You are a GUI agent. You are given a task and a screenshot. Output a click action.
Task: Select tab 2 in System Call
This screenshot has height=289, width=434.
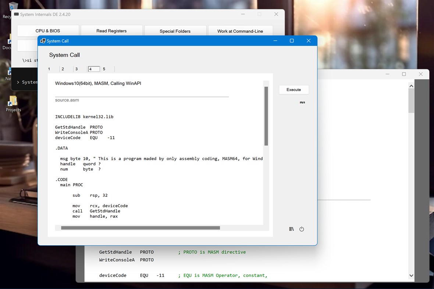click(x=63, y=69)
